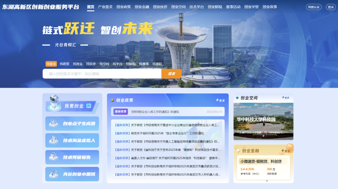338x189 pixels.
Task: Click the icon on the 创业点子生成器 card
Action: tap(54, 124)
